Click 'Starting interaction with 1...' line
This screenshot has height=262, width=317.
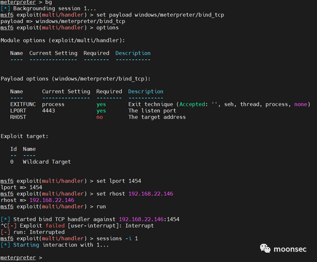(55, 245)
